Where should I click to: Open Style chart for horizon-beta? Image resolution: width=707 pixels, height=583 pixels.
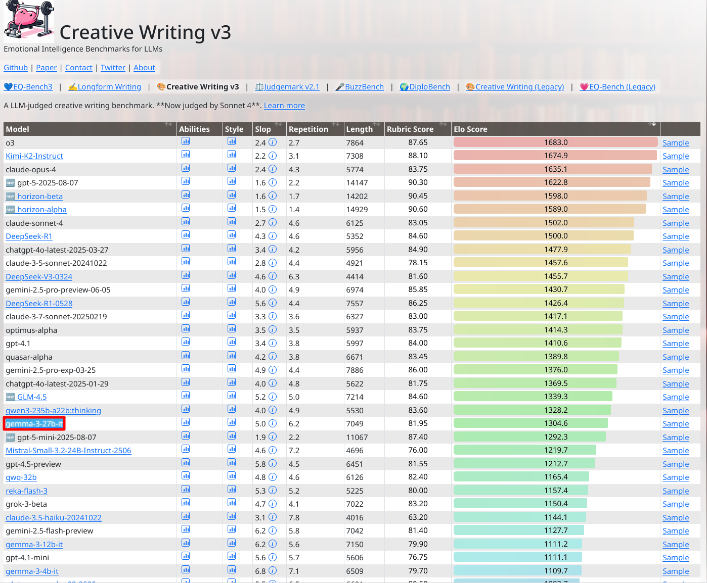pyautogui.click(x=232, y=195)
